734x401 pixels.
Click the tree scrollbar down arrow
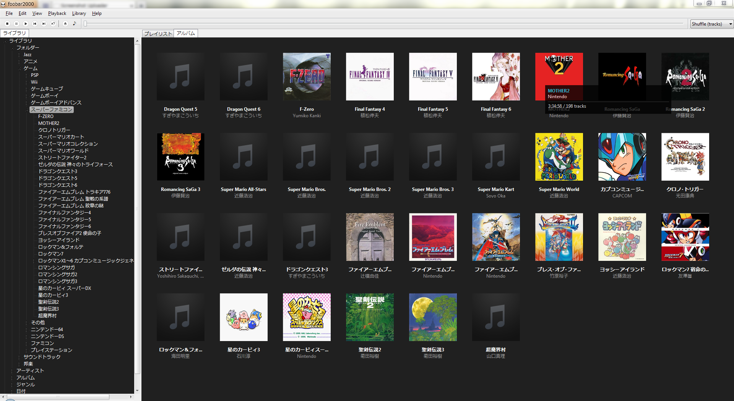[x=137, y=391]
